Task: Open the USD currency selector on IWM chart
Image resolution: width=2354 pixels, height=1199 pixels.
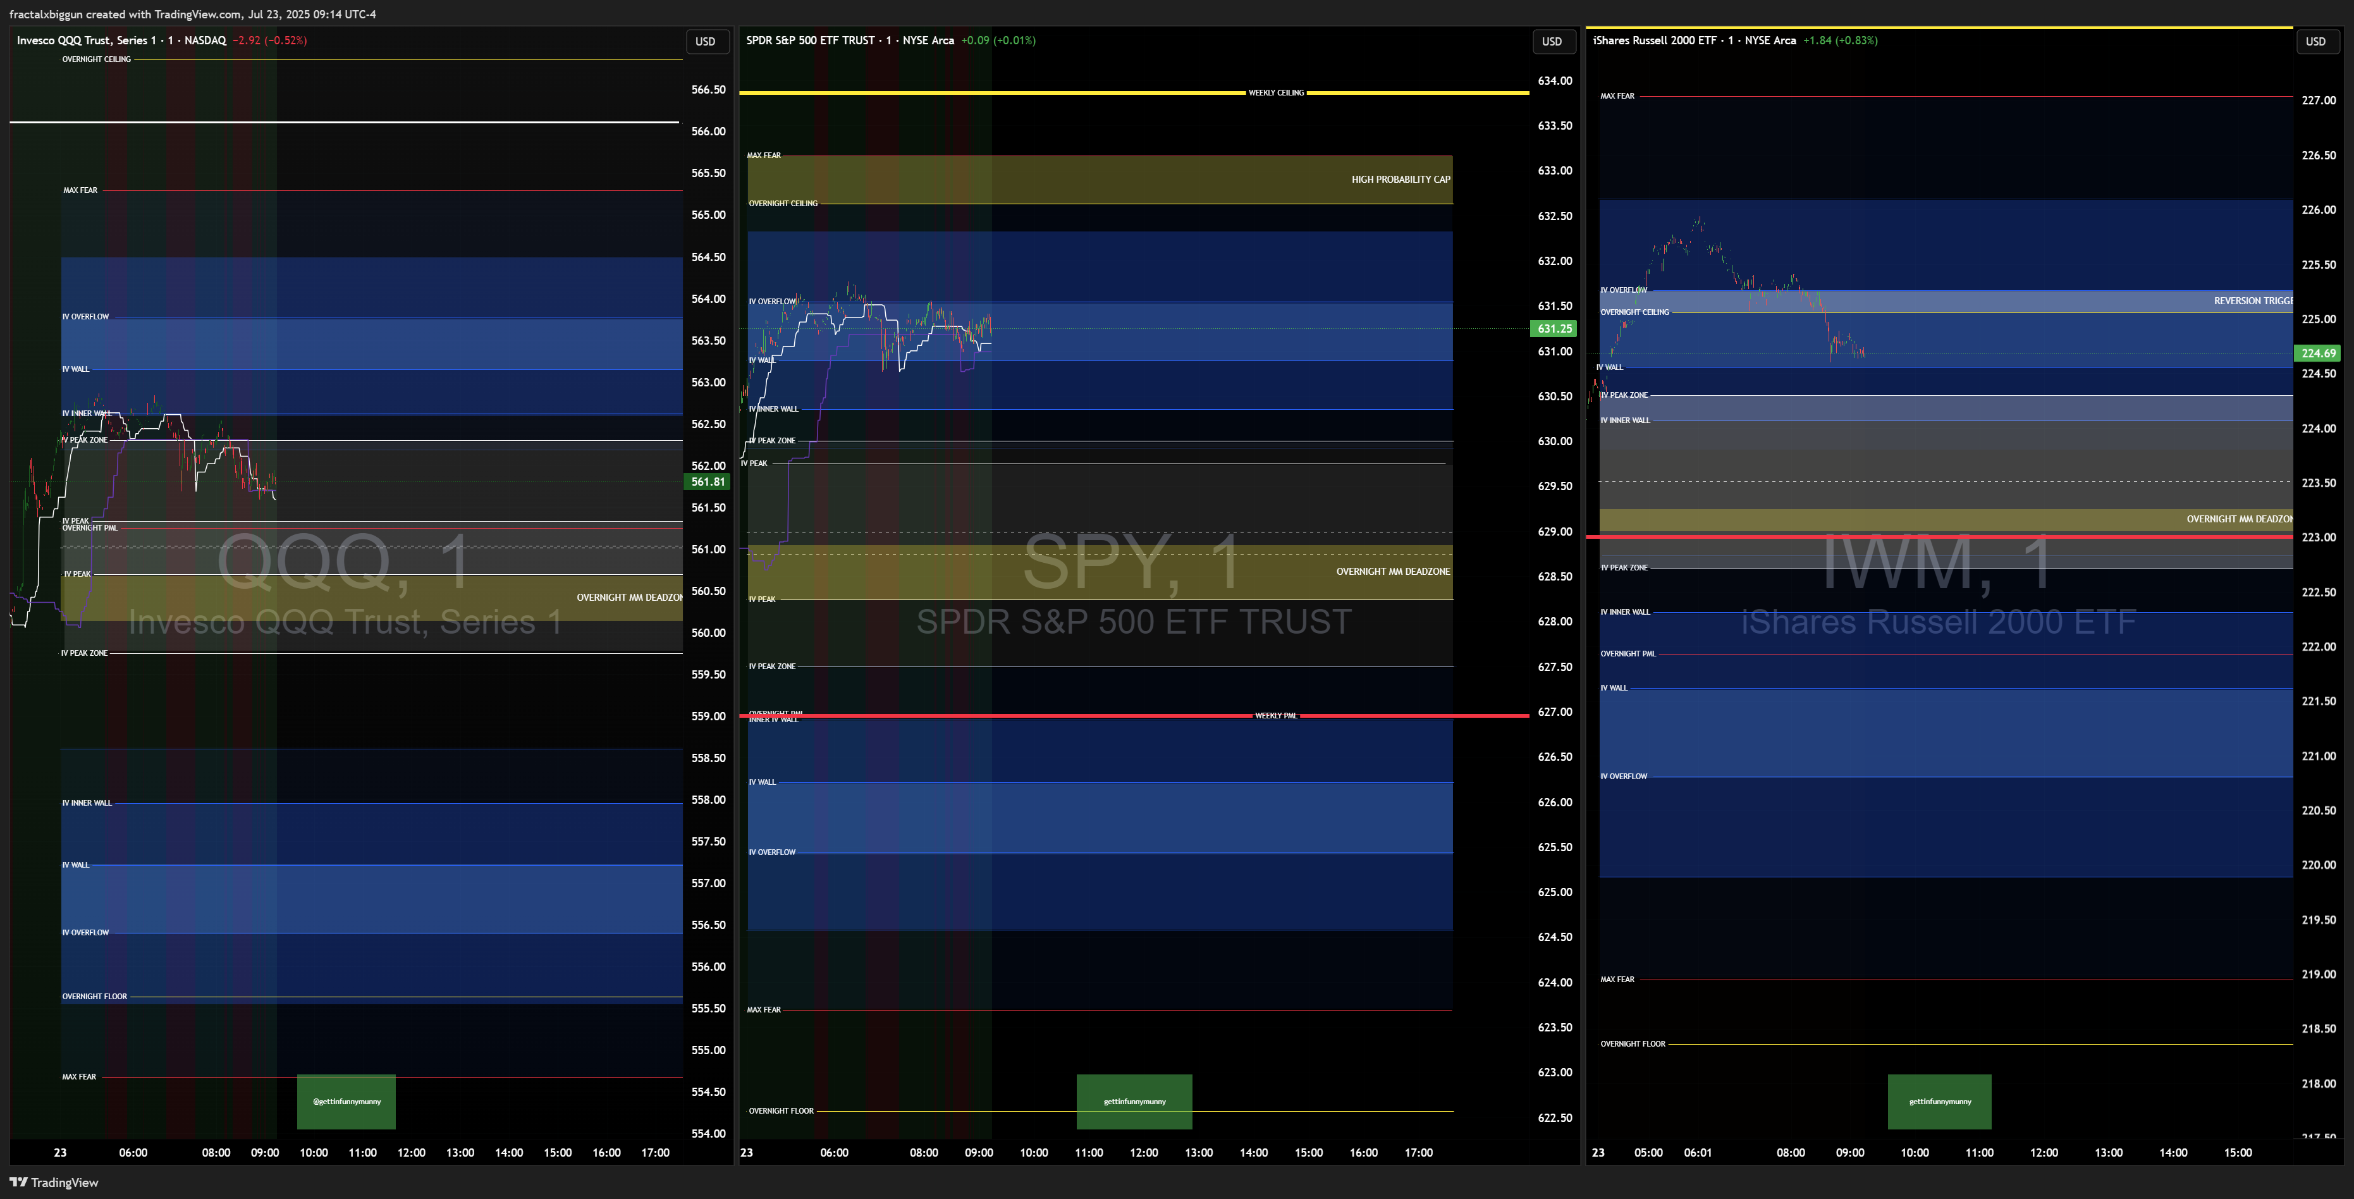Action: pos(2315,41)
